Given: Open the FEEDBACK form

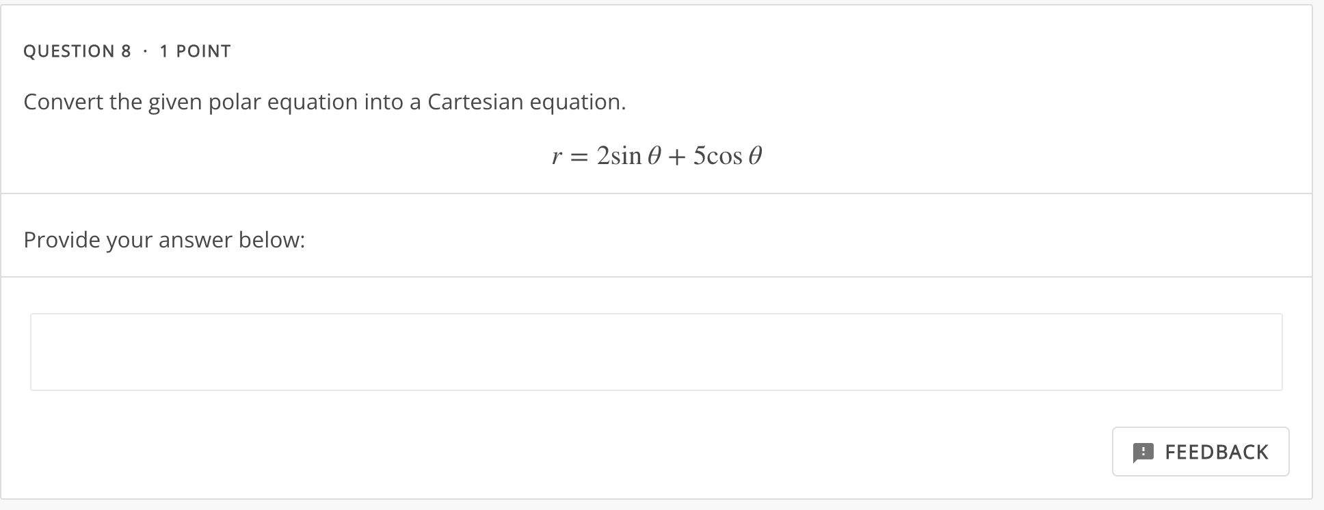Looking at the screenshot, I should [1200, 452].
